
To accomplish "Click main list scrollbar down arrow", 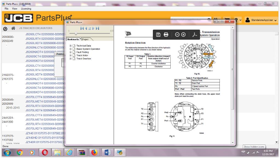I will pos(277,142).
